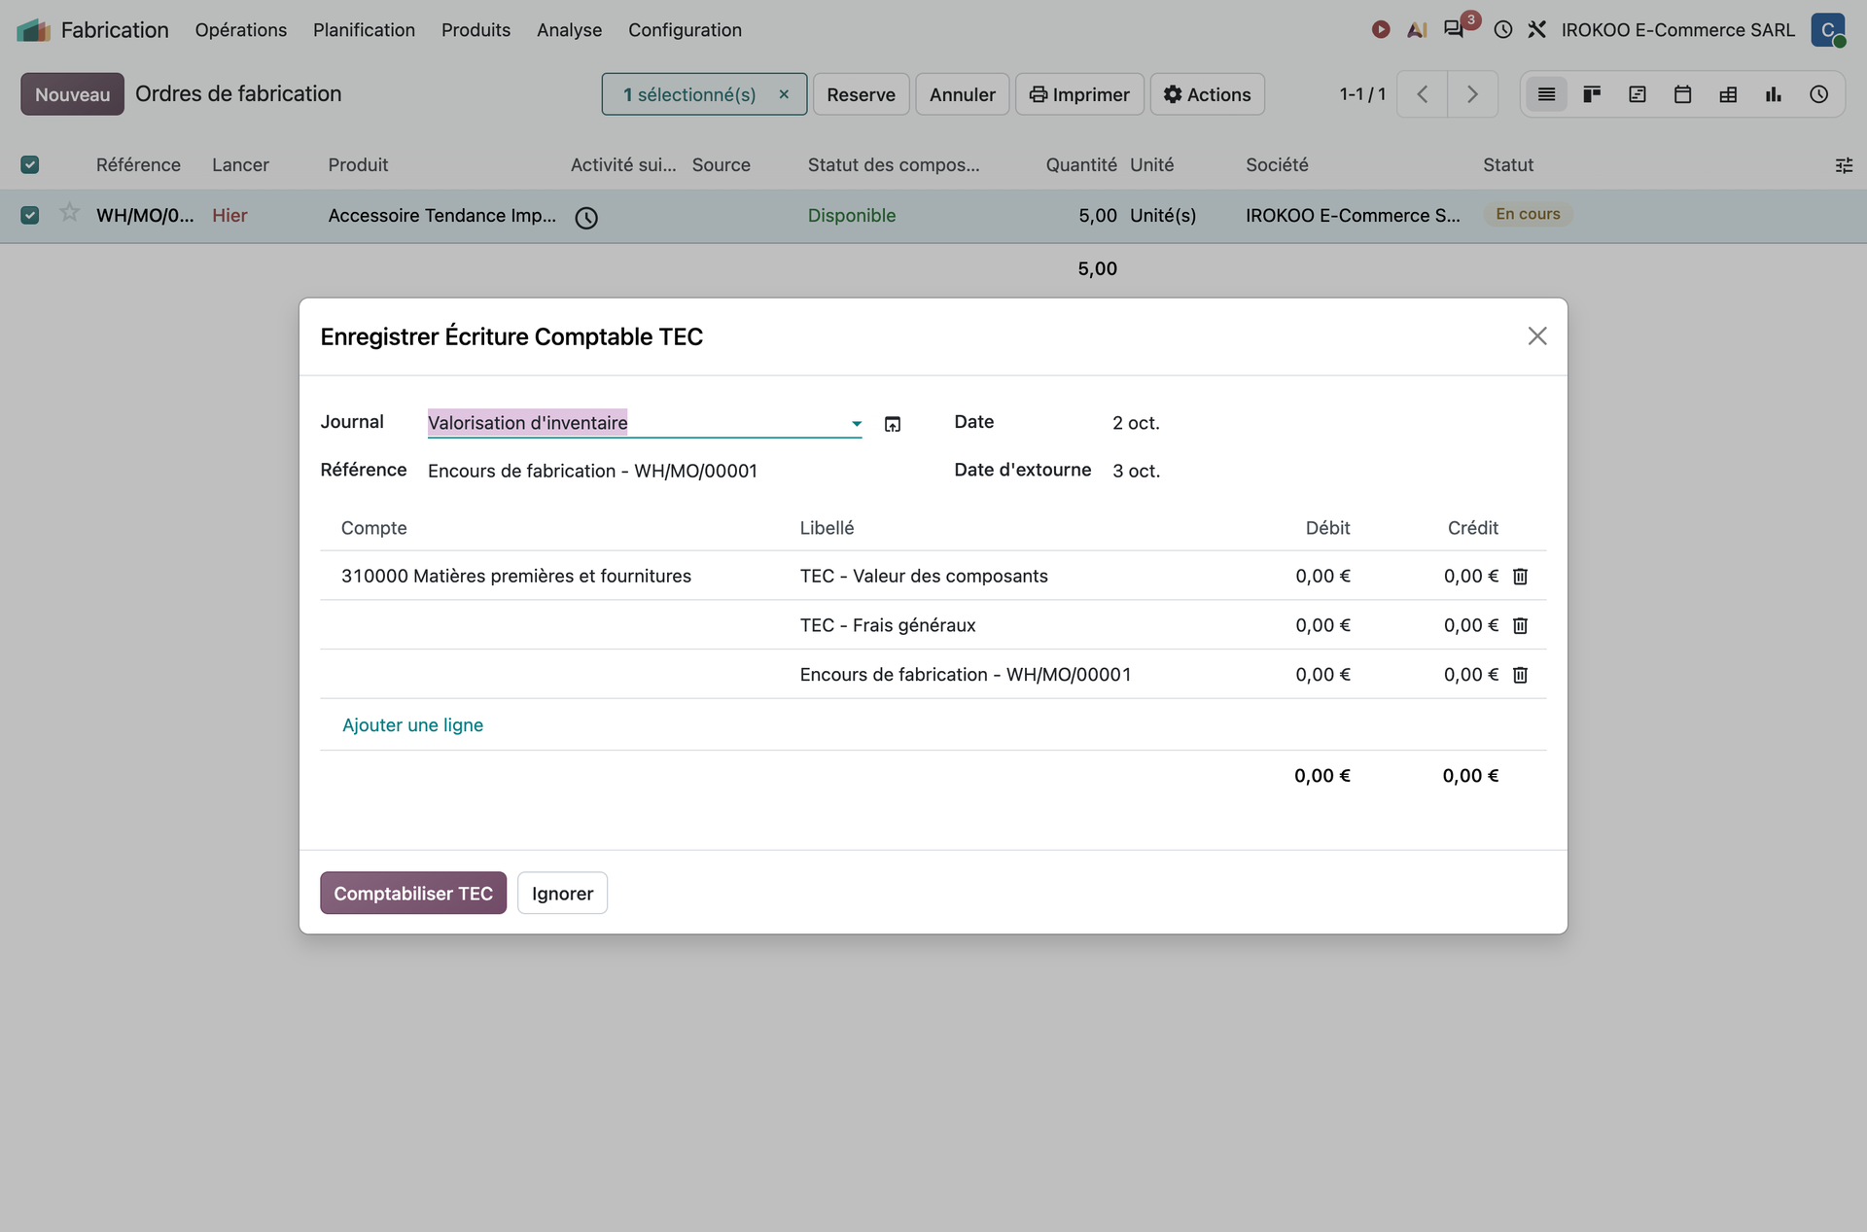
Task: Open the AI assistant icon
Action: tap(1417, 30)
